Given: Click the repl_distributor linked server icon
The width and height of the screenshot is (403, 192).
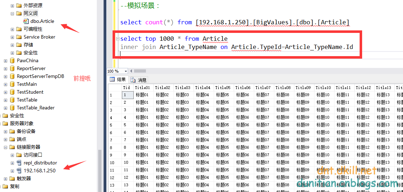Looking at the screenshot, I should click(x=19, y=163).
